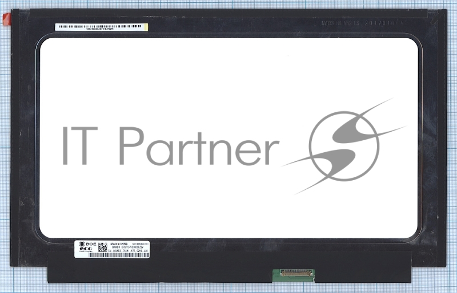The width and height of the screenshot is (457, 293).
Task: Click the "Made in CHINA" text
Action: (119, 243)
